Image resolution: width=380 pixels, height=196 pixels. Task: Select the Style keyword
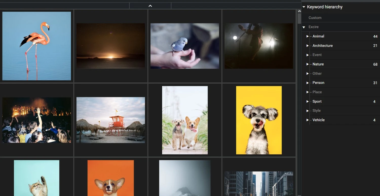coord(316,111)
